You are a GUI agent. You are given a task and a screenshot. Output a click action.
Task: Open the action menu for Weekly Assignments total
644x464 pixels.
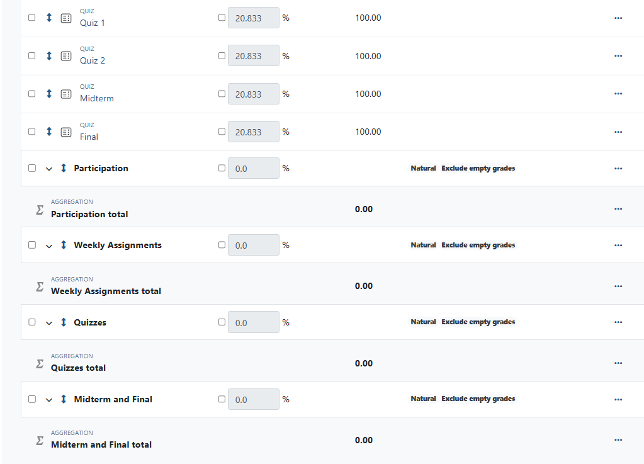[x=618, y=285]
